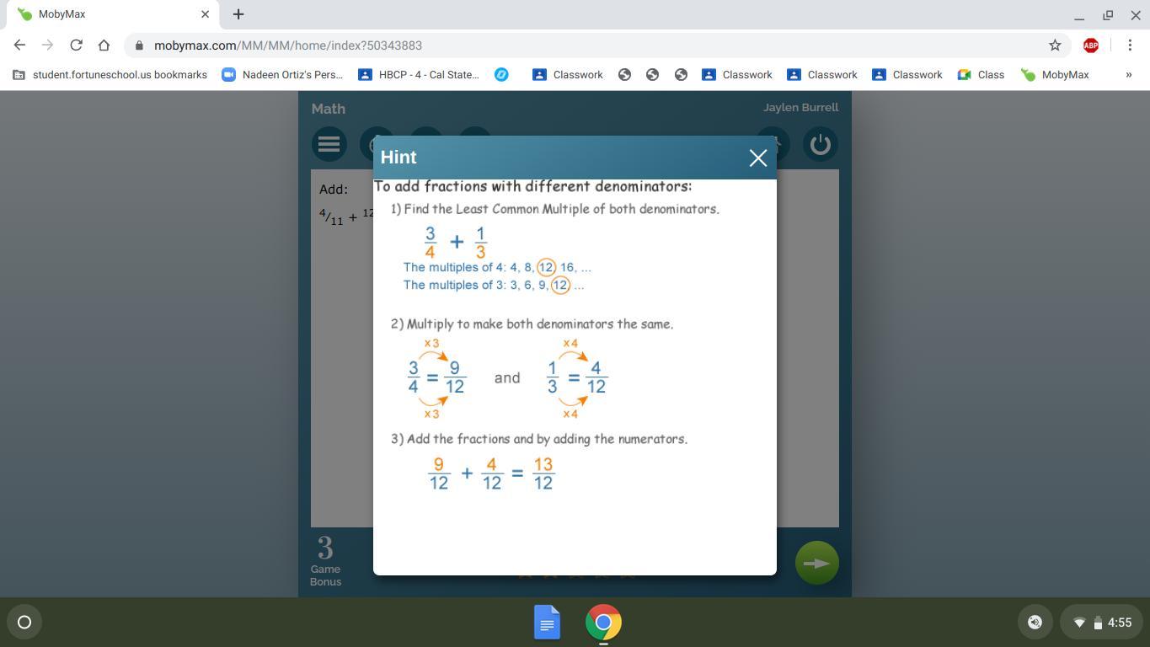Close the MobyMax browser tab

[205, 14]
